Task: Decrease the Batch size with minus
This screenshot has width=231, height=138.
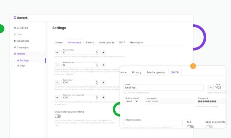Action: point(57,82)
